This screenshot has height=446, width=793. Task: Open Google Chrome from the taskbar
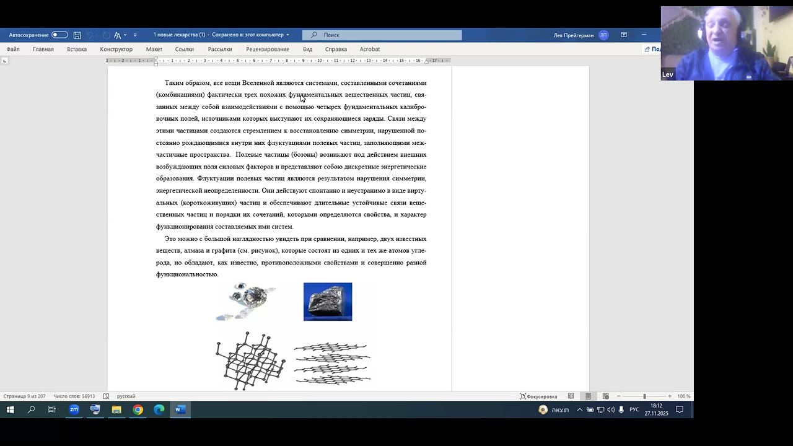tap(138, 409)
